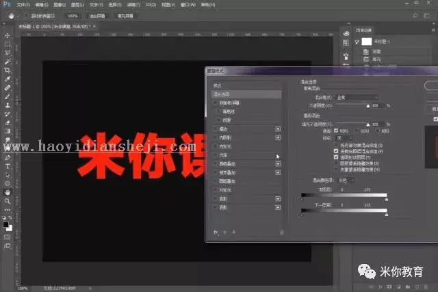
Task: Select the Hand tool in the toolbar
Action: [8, 192]
